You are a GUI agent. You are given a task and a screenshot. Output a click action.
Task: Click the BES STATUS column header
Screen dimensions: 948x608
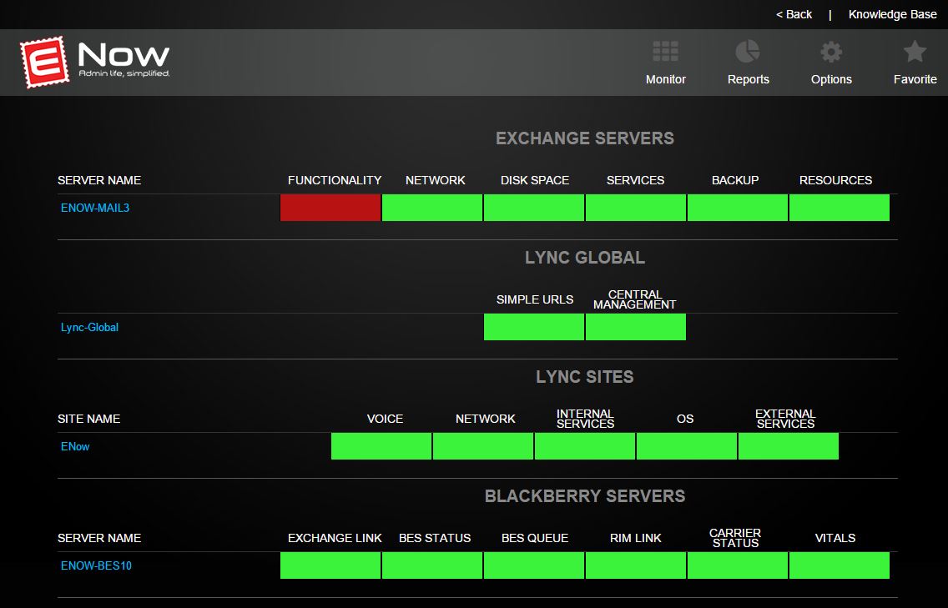coord(435,538)
